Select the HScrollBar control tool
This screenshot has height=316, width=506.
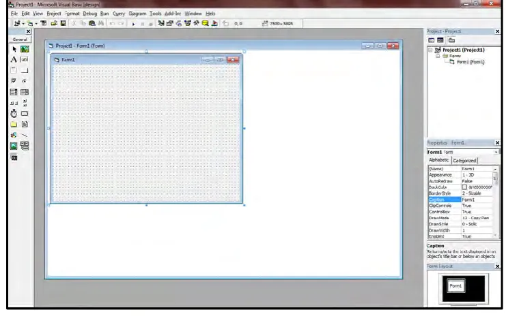(14, 103)
